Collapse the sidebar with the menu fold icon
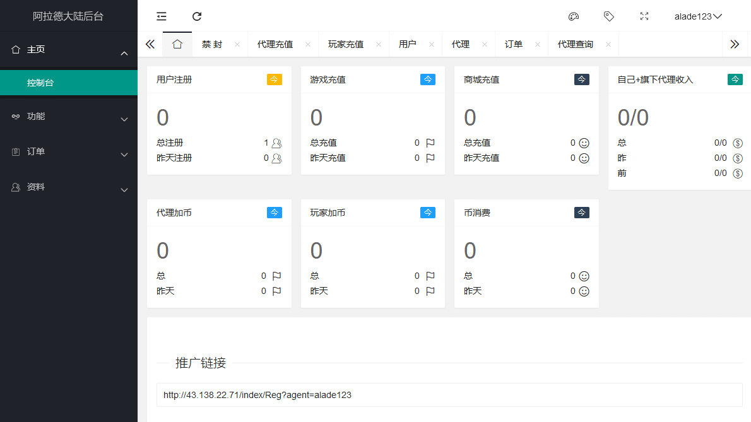This screenshot has height=422, width=751. [x=161, y=16]
